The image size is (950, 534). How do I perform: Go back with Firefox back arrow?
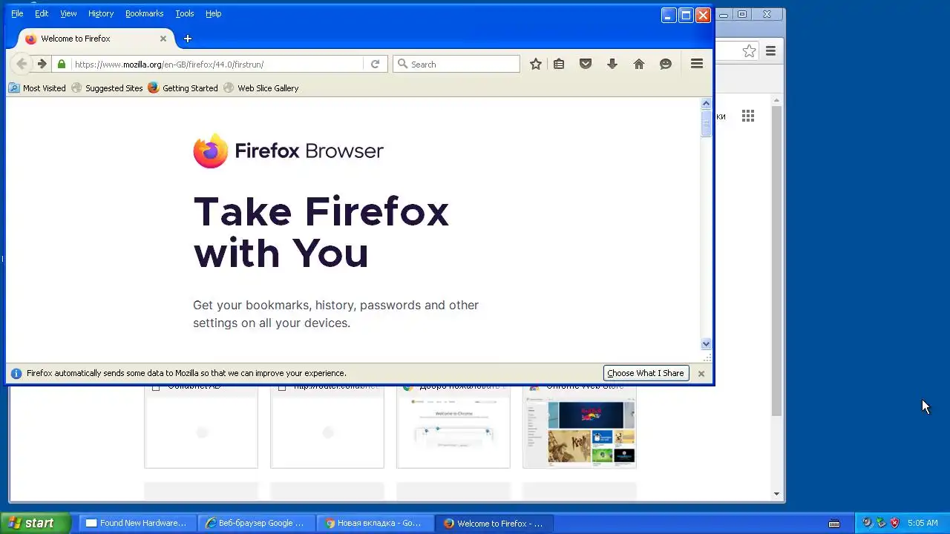22,65
